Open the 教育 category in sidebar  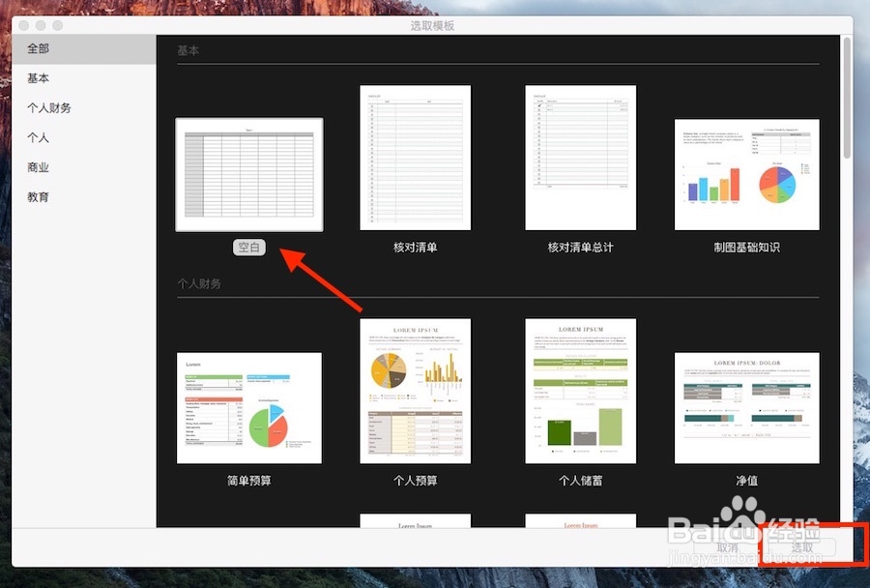(84, 196)
